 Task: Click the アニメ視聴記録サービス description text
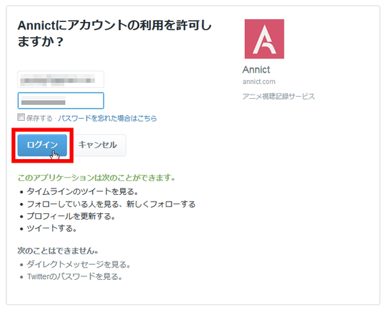tap(278, 97)
